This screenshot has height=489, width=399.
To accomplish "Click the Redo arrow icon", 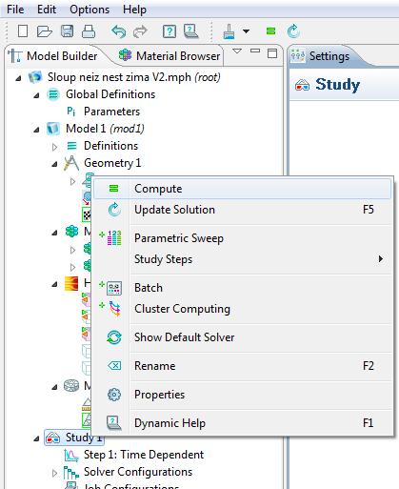I will [140, 31].
